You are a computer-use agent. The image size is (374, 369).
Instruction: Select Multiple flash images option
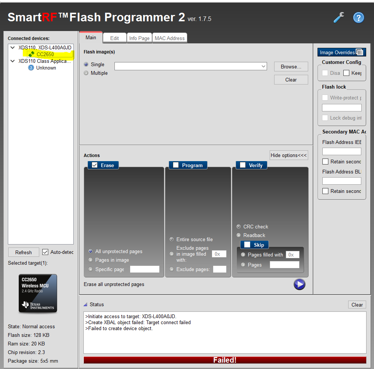[86, 73]
